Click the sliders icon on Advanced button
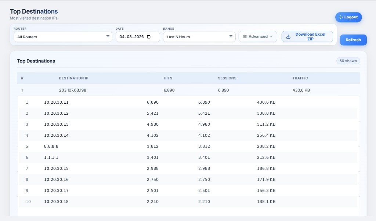Screen dimensions: 376x221 click(245, 36)
